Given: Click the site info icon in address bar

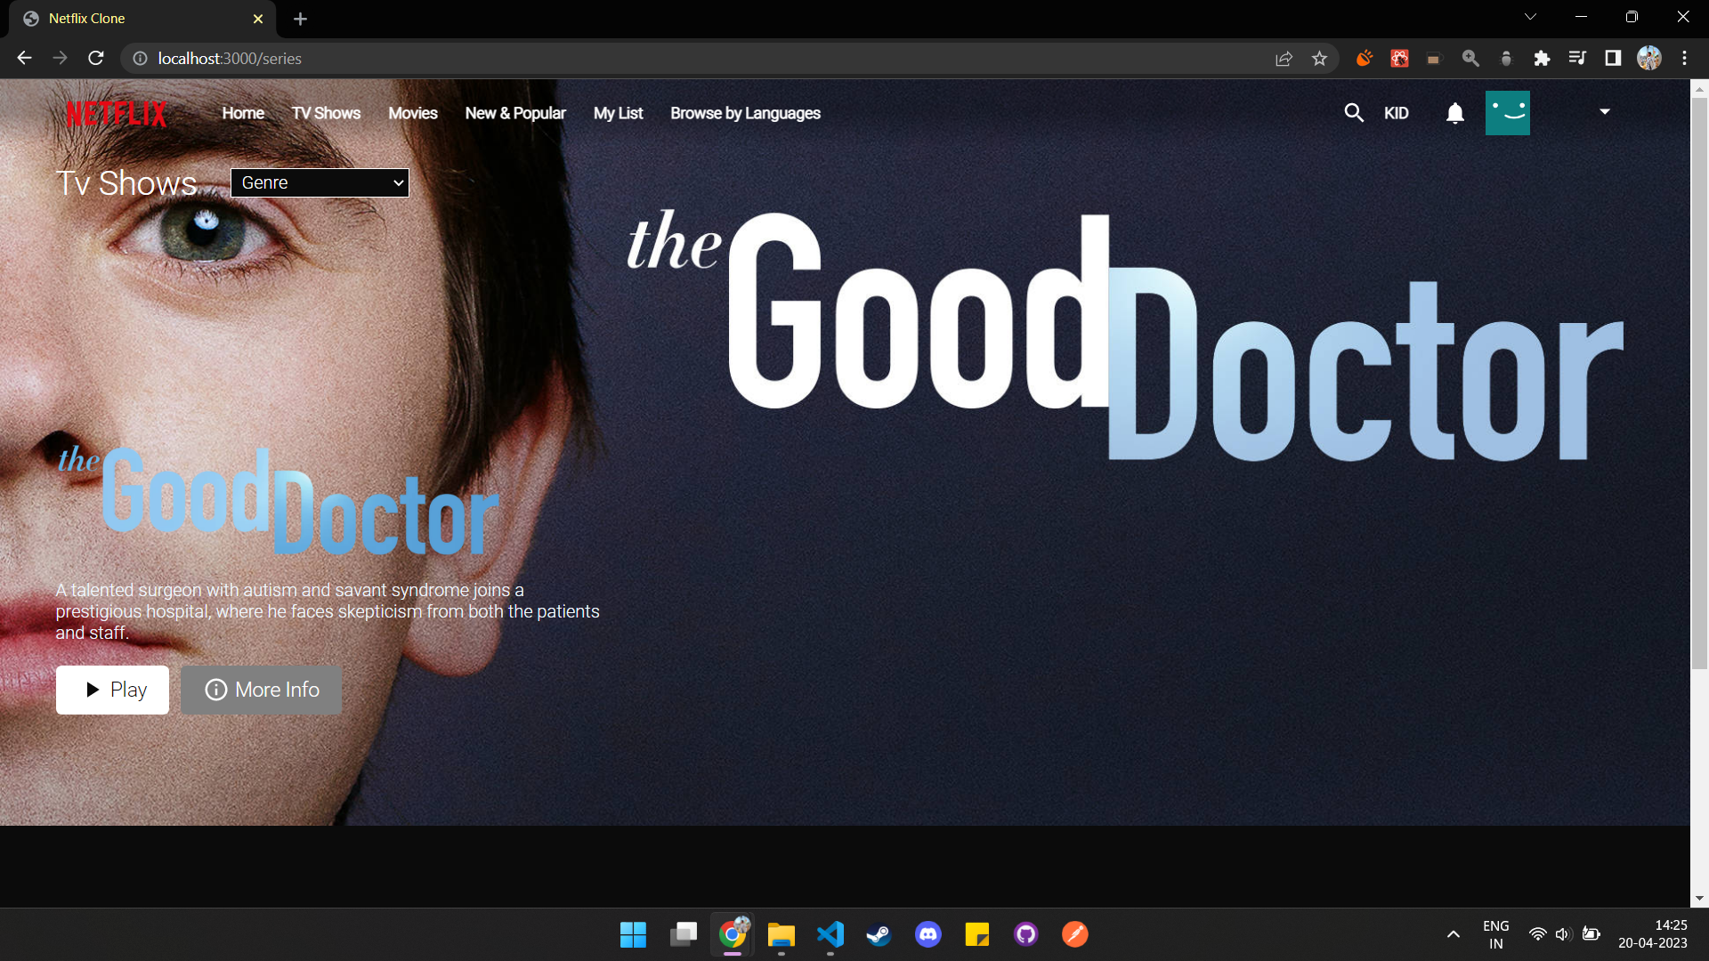Looking at the screenshot, I should click(140, 58).
